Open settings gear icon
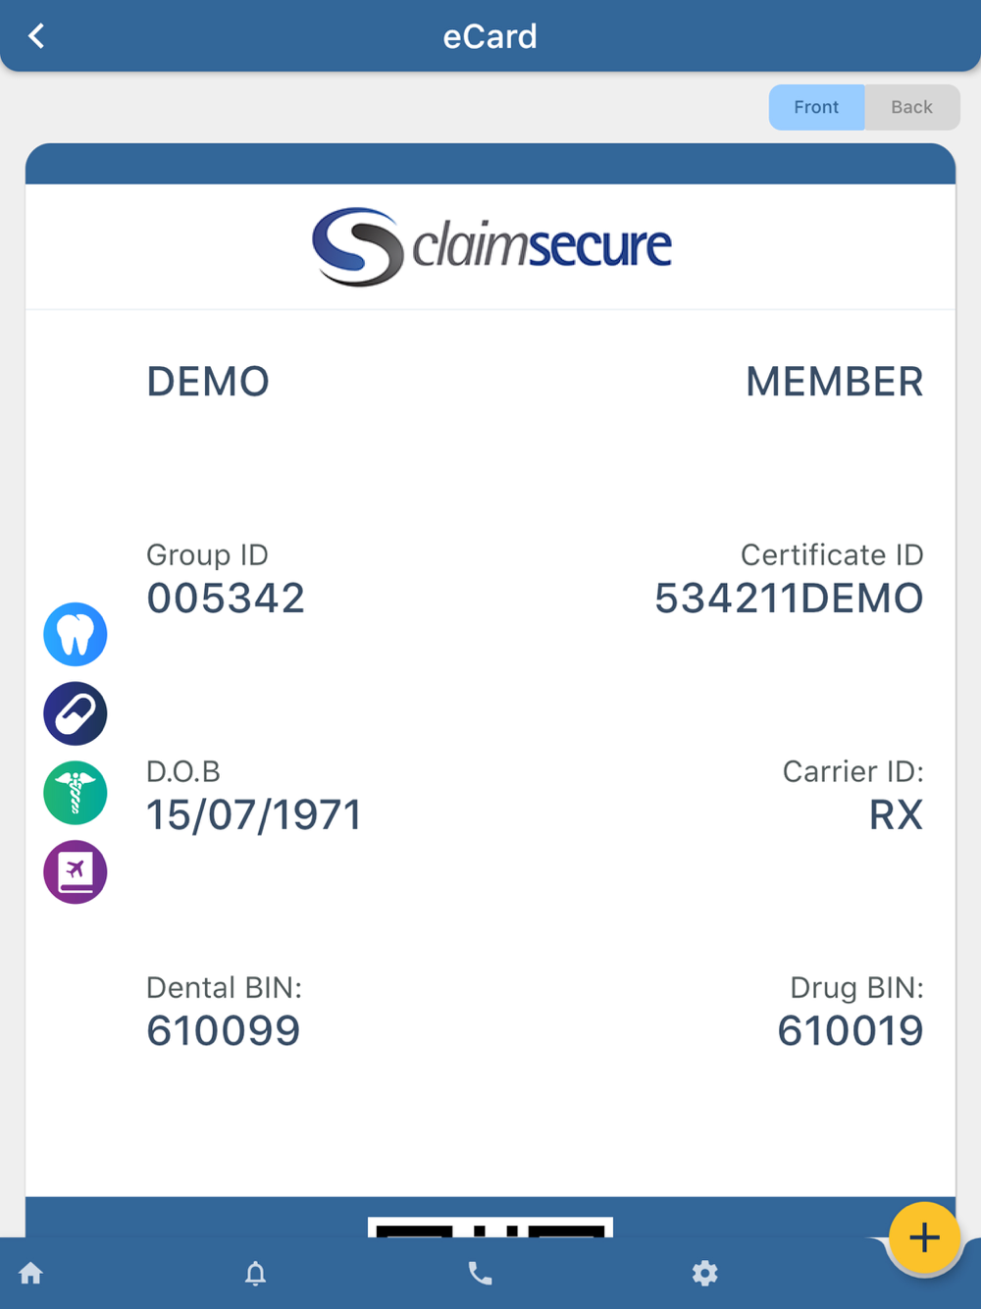The height and width of the screenshot is (1309, 981). pos(704,1274)
